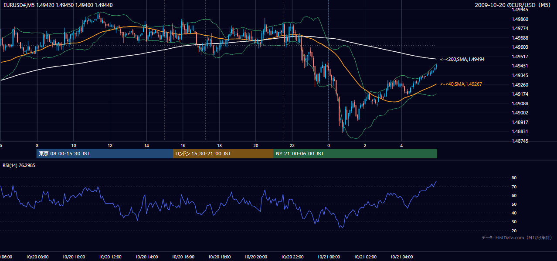Click price axis label 1.49860

coord(520,20)
